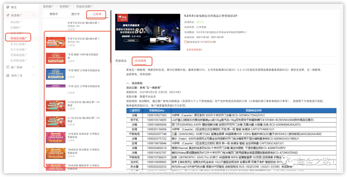
Task: Click the 热水器 category cell
Action: click(x=135, y=167)
